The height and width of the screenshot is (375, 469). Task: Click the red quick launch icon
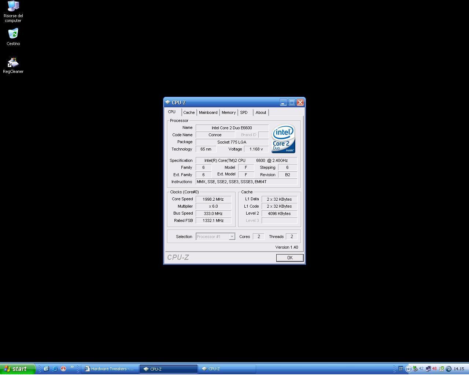point(63,369)
